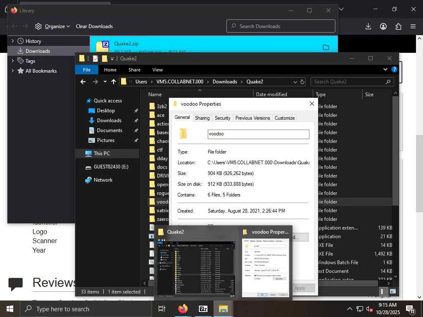Close the voodoo Properties dialog
The width and height of the screenshot is (423, 317).
pos(312,104)
